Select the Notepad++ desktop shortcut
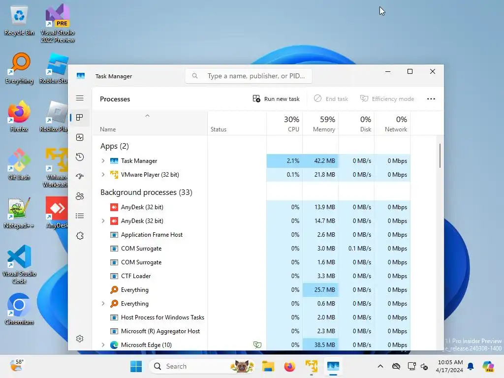The width and height of the screenshot is (504, 378). point(19,213)
